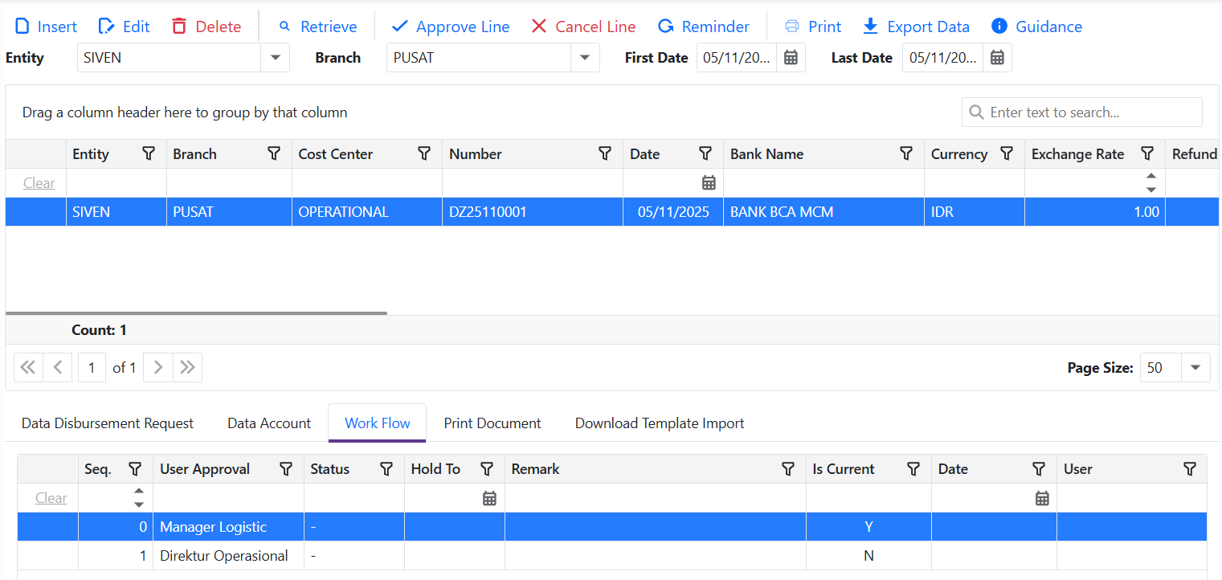Click the First Date input field

click(x=737, y=58)
